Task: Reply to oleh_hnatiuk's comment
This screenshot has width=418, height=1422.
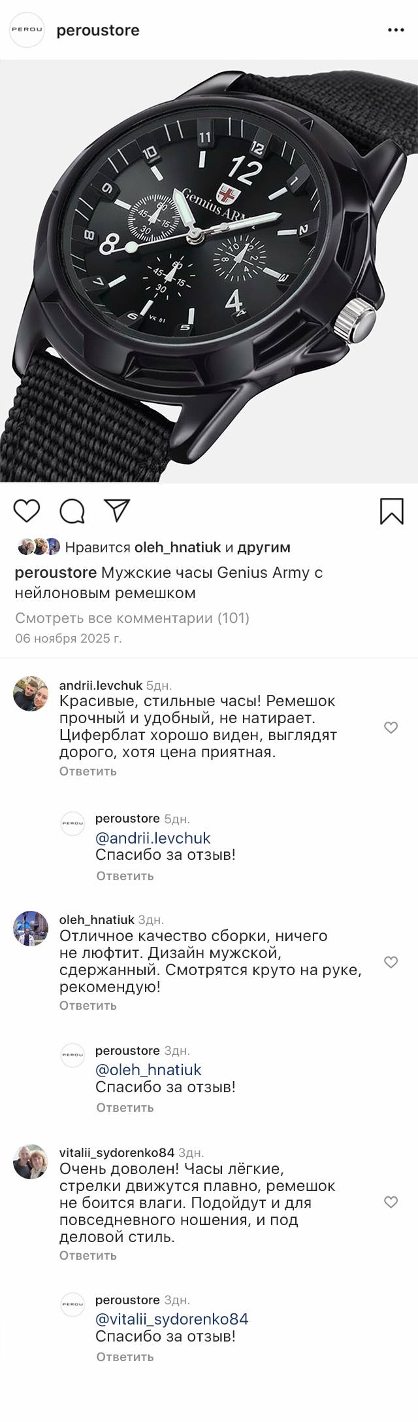Action: click(88, 1005)
